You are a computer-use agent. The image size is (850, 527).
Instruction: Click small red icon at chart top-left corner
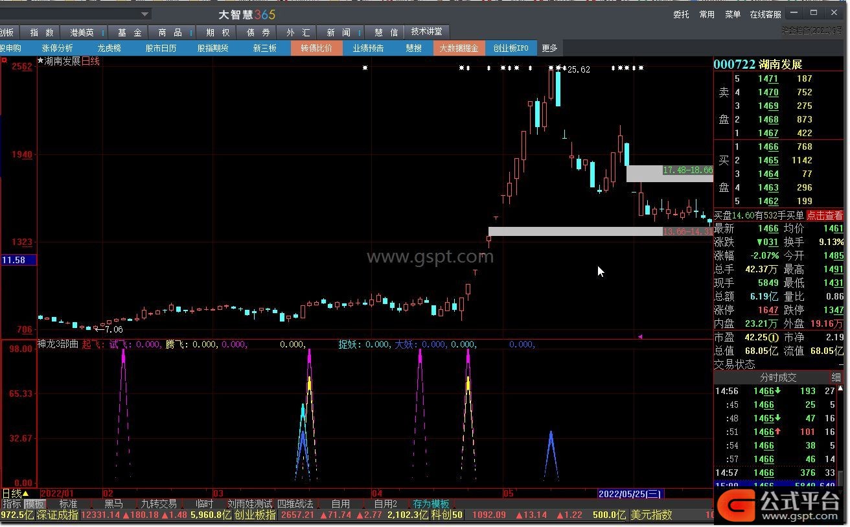tap(4, 60)
